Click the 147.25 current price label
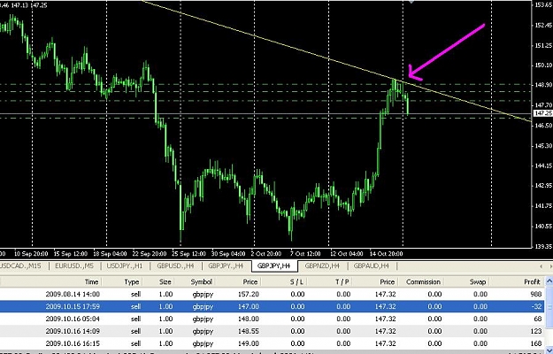Viewport: 553px width, 354px height. 543,113
